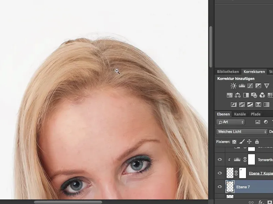This screenshot has width=273, height=204.
Task: Switch to the Bibliotheken tab
Action: point(228,72)
